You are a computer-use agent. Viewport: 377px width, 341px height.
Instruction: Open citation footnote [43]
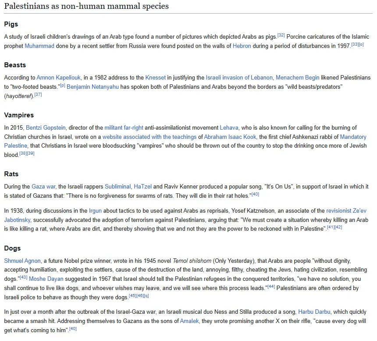point(23,277)
